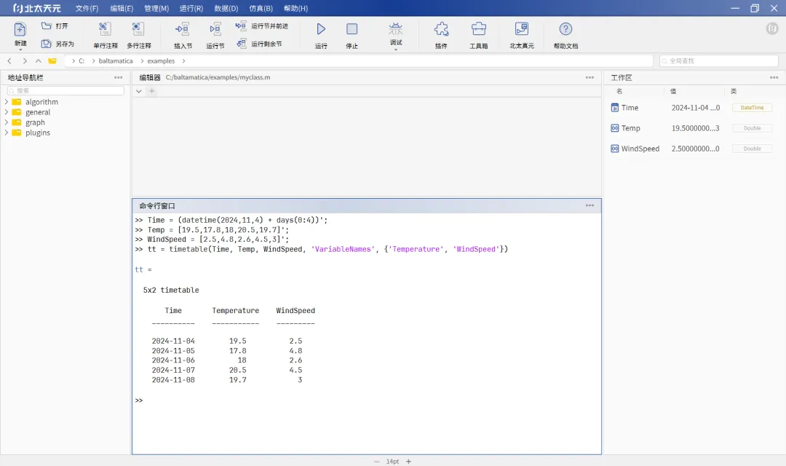Click the 单行注释 single-line comment icon
This screenshot has width=786, height=466.
[105, 29]
